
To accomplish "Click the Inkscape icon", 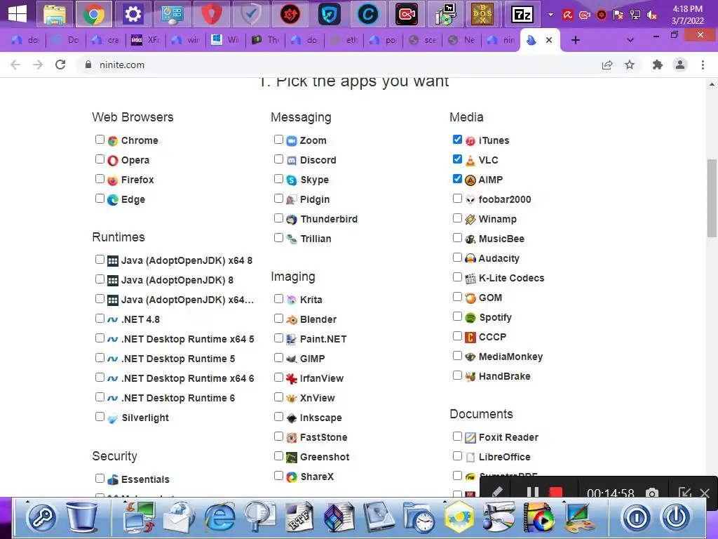I will tap(292, 418).
